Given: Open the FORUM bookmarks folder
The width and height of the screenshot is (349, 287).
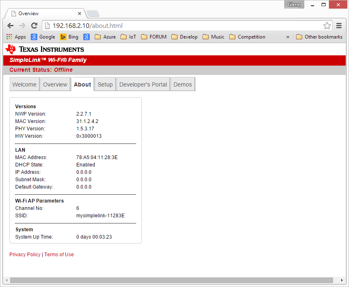Looking at the screenshot, I should point(154,37).
